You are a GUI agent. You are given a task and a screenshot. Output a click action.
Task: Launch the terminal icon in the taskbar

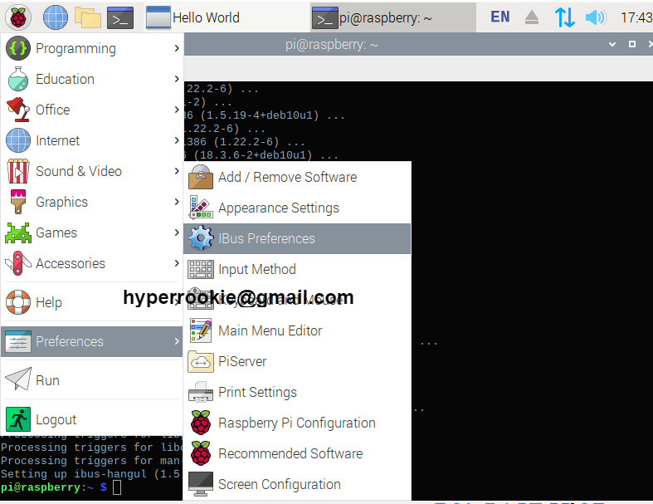click(x=120, y=18)
